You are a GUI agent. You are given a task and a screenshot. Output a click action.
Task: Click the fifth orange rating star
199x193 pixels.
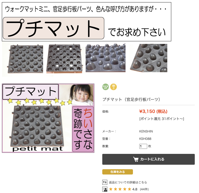[x=129, y=189]
